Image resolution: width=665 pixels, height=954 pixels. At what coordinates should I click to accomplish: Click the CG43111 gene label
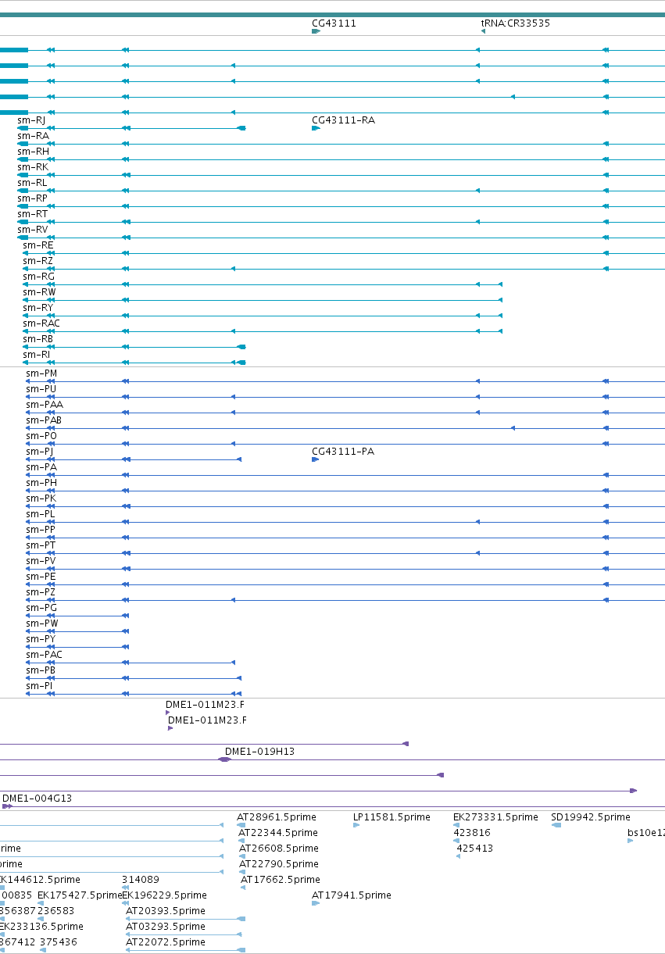[334, 23]
